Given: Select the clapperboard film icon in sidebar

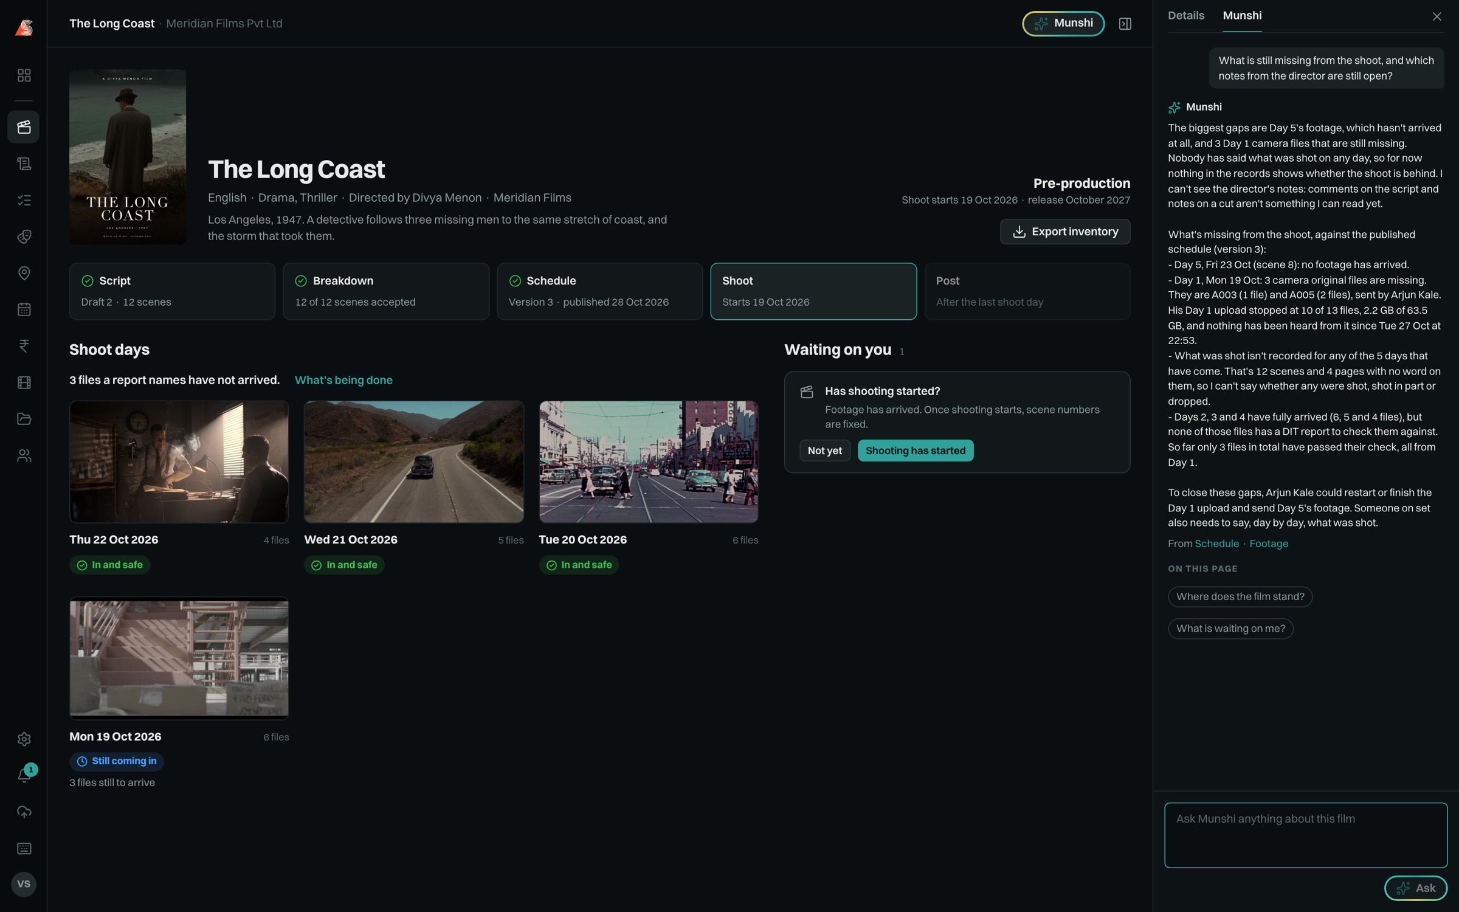Looking at the screenshot, I should pyautogui.click(x=24, y=127).
